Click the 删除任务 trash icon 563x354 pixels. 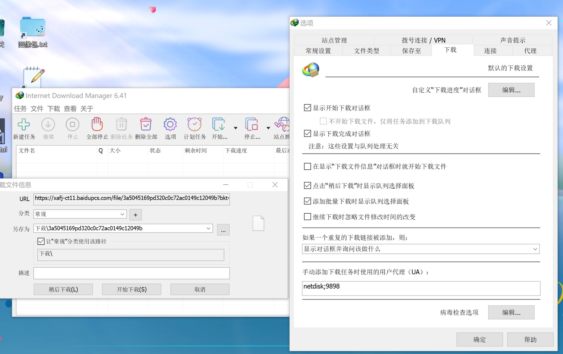tap(121, 124)
